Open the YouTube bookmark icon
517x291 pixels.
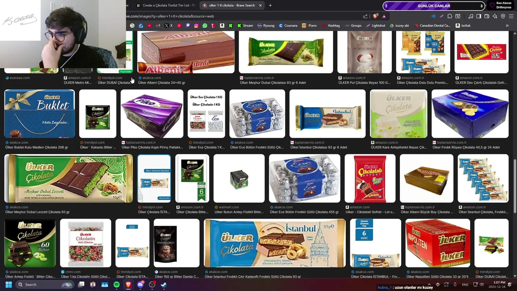[149, 25]
